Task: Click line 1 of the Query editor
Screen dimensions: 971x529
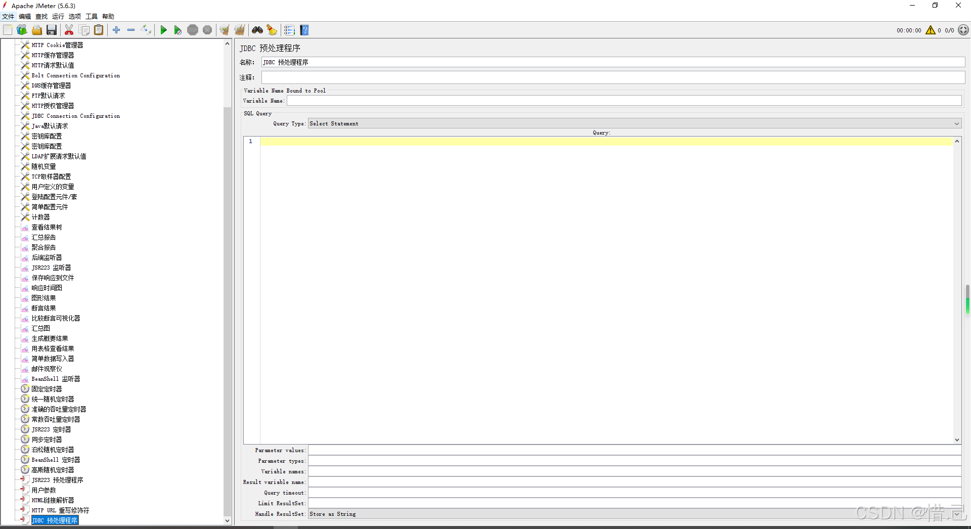Action: point(606,142)
